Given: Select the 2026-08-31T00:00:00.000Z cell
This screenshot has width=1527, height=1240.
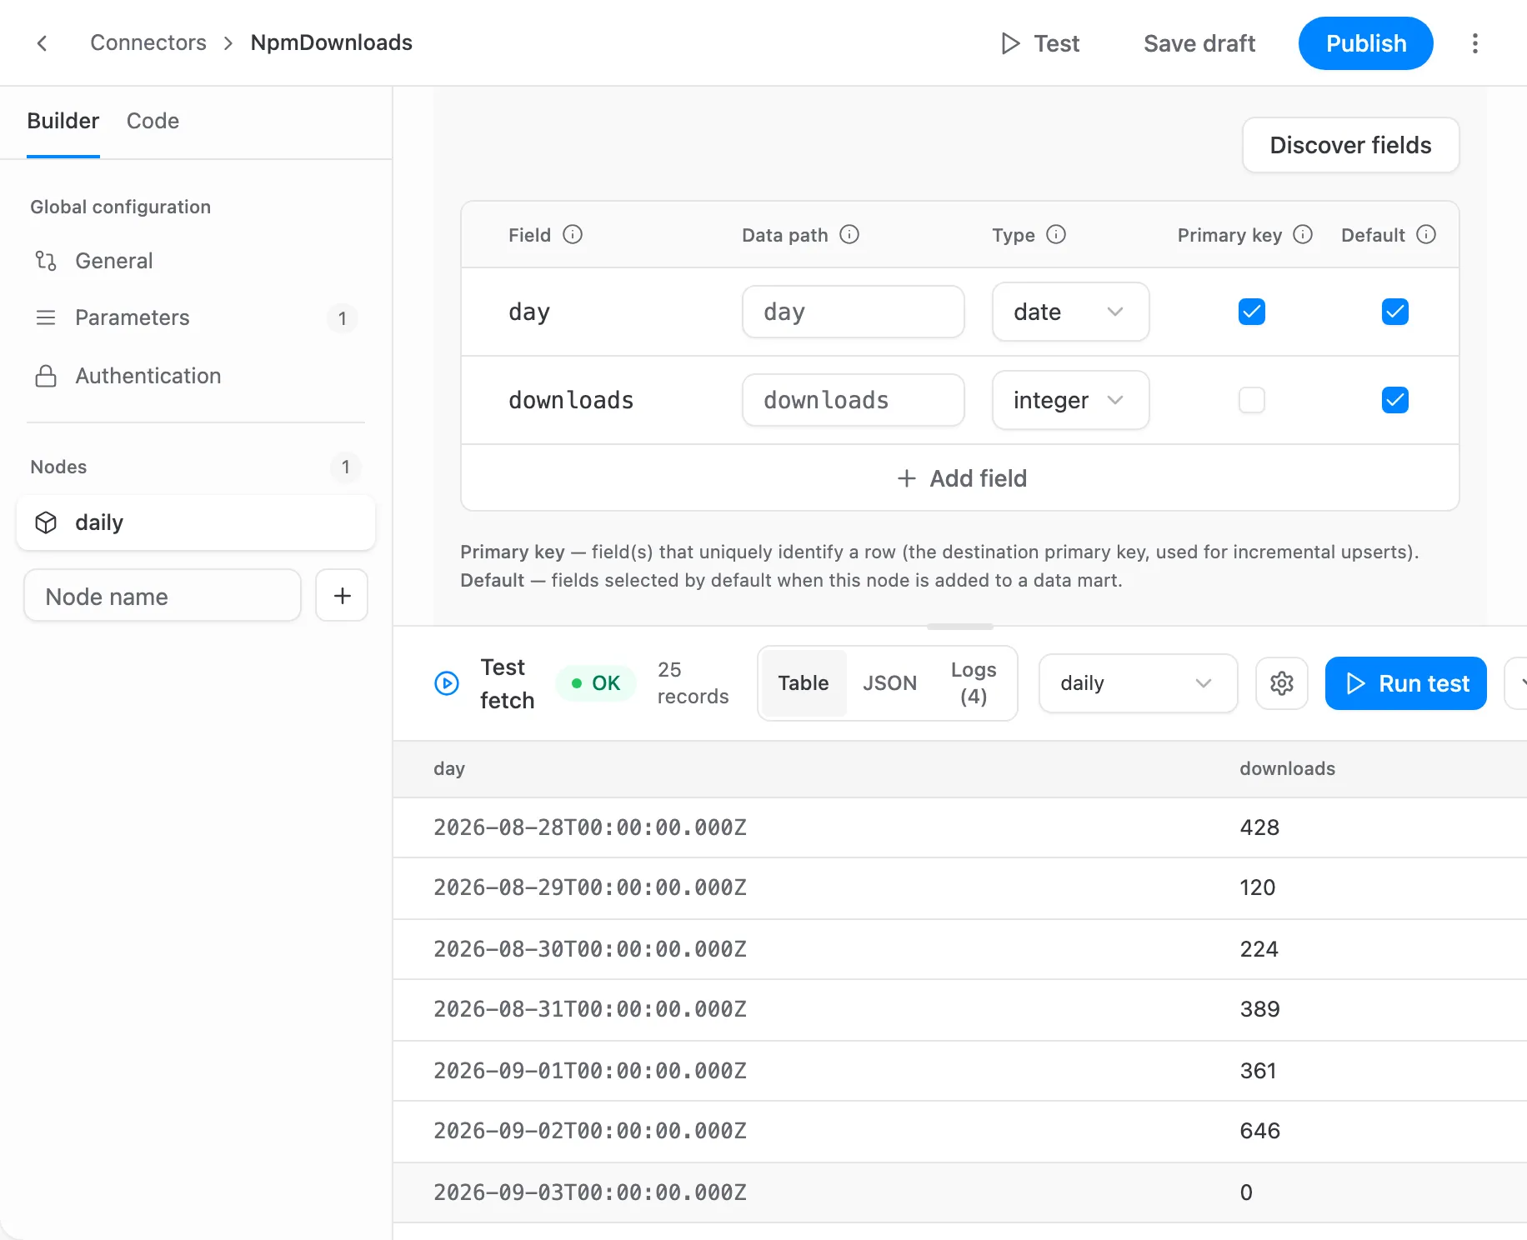Looking at the screenshot, I should point(590,1009).
